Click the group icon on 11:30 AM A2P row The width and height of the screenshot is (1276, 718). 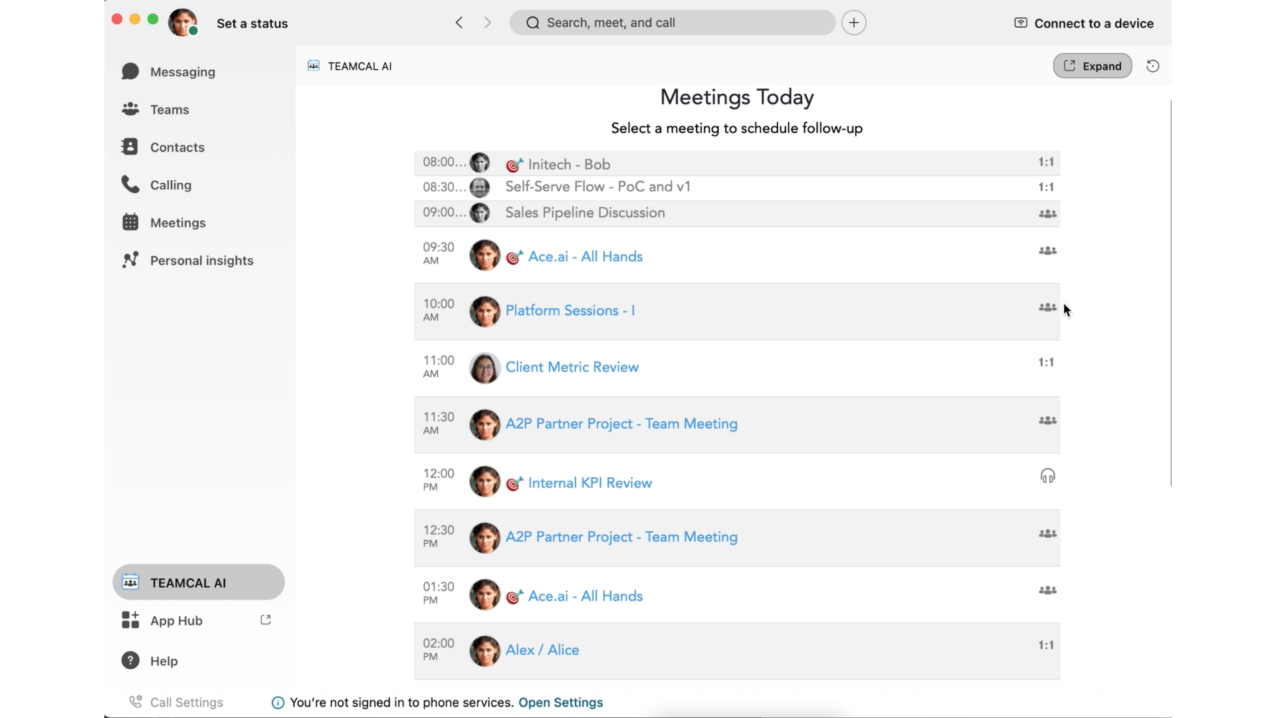(x=1047, y=420)
